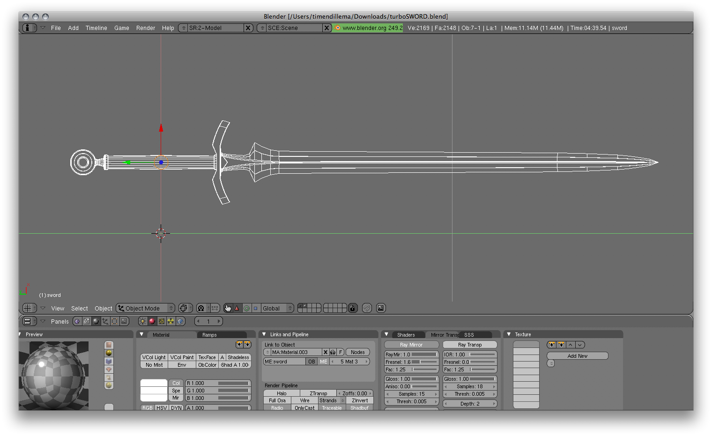
Task: Click the render preview icon at header right
Action: 380,308
